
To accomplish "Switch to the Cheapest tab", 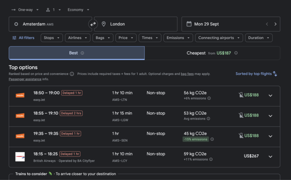I will [212, 53].
